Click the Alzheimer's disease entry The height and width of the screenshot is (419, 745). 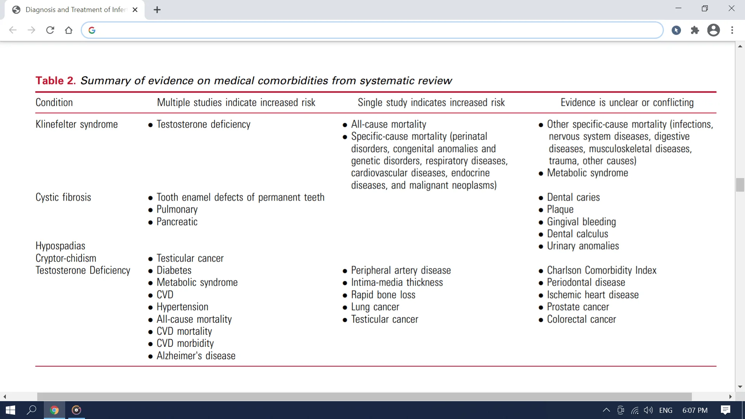coord(196,356)
